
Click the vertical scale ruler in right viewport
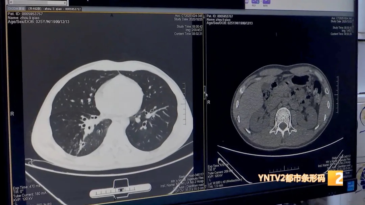(x=337, y=95)
